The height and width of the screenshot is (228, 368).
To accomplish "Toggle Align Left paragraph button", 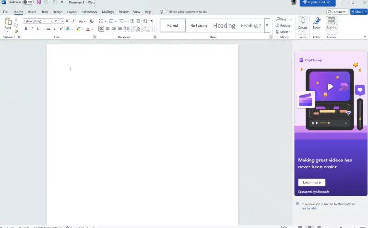I will tap(101, 29).
